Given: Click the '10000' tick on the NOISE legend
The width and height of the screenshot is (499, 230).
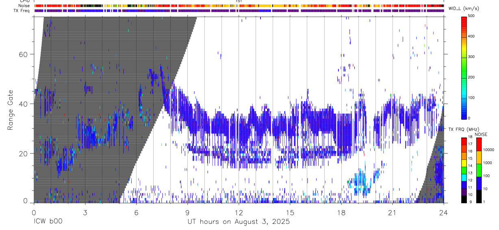Looking at the screenshot, I should click(489, 150).
